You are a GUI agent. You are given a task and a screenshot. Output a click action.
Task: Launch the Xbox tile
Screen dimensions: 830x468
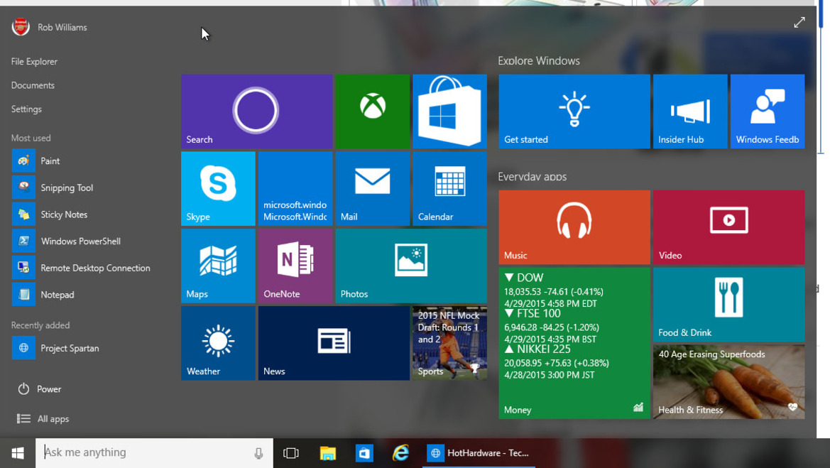pyautogui.click(x=372, y=111)
